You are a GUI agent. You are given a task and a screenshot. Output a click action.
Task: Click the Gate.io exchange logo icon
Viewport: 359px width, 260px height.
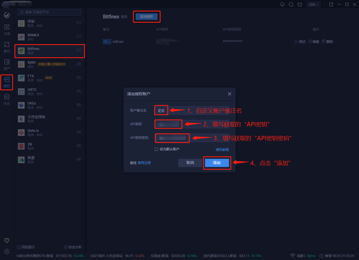pos(21,133)
